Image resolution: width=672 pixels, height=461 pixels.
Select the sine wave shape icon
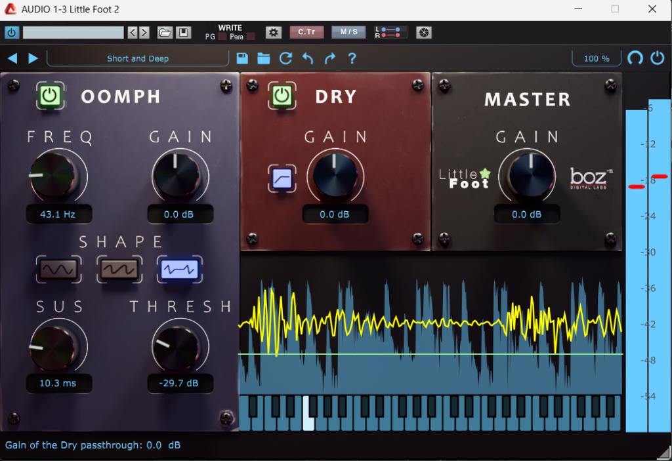tap(59, 269)
